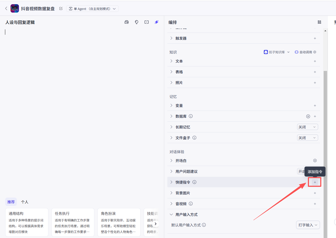Add a new 快捷指令 with plus icon
This screenshot has height=238, width=336.
coord(315,182)
